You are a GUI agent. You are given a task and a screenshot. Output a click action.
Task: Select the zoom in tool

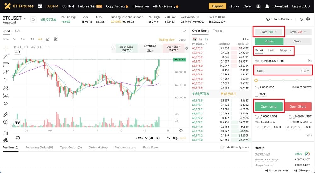click(6, 122)
